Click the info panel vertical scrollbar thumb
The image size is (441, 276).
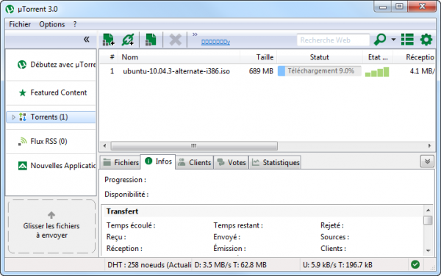428,220
